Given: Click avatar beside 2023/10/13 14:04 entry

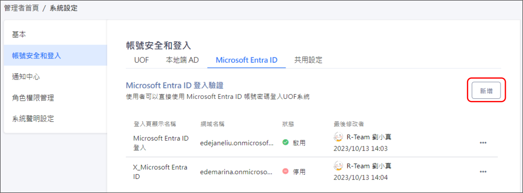Looking at the screenshot, I should [338, 166].
